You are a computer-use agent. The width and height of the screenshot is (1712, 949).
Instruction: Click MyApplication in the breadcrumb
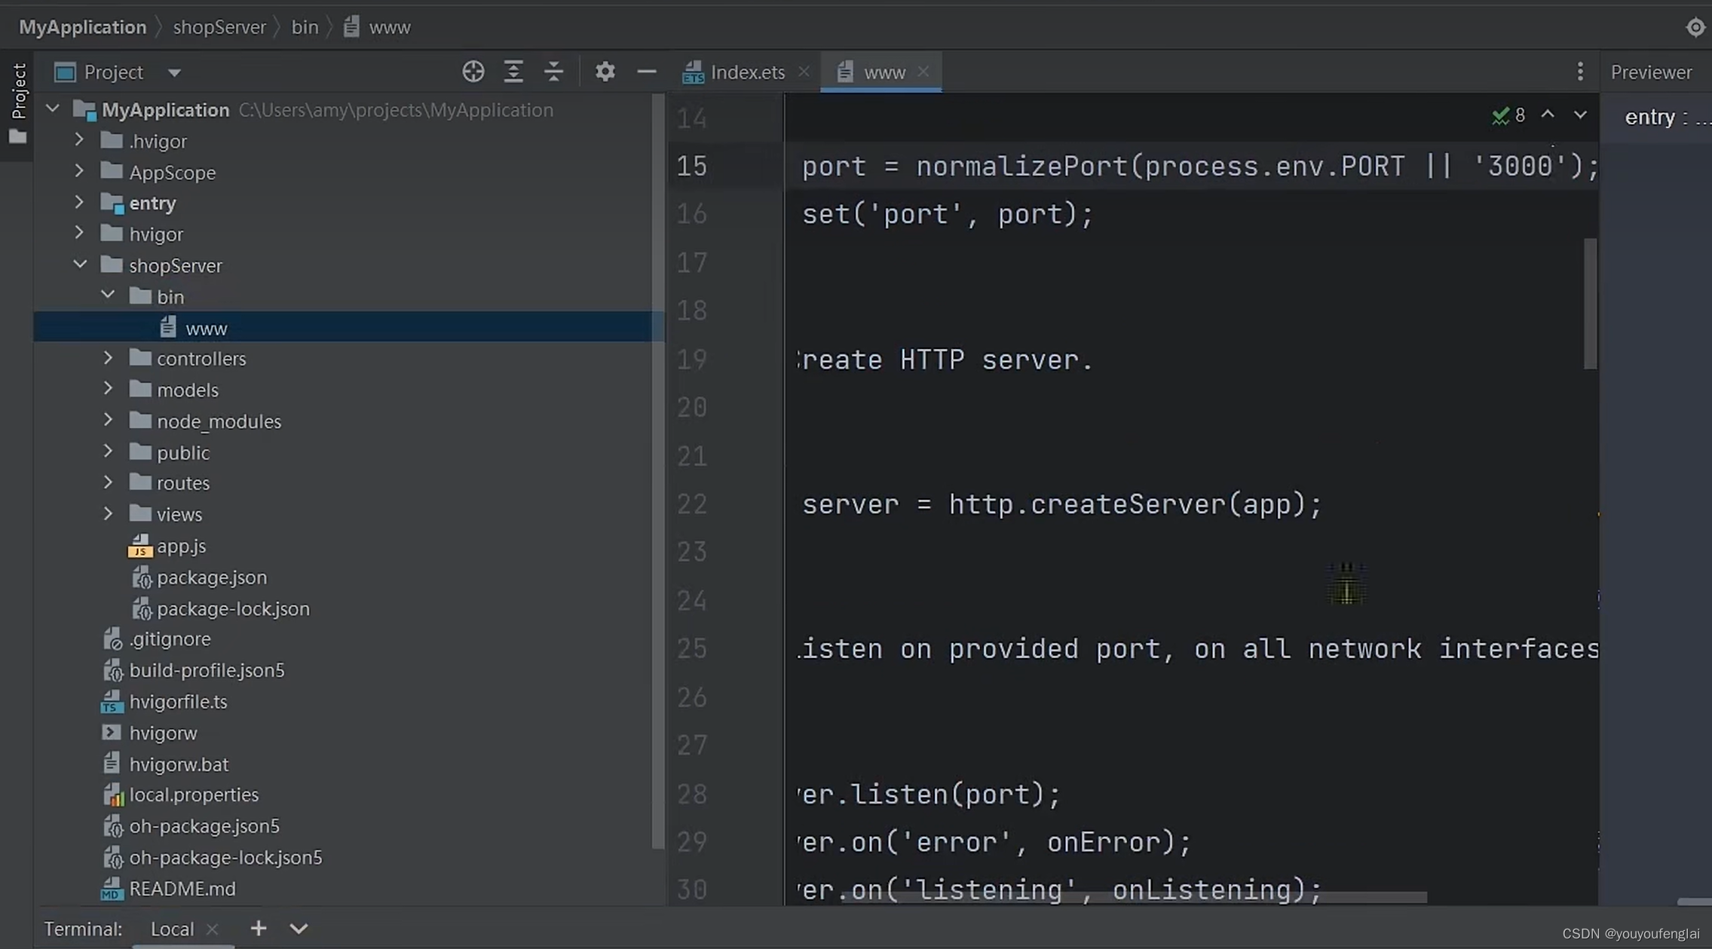click(x=83, y=27)
